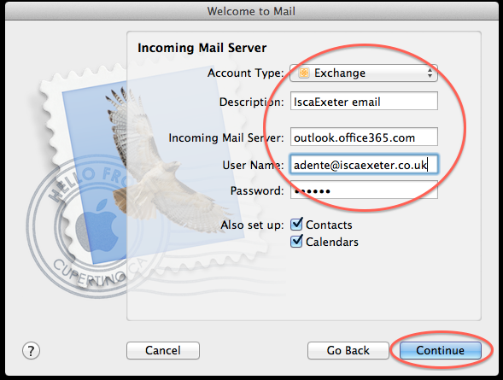Focus the Password input field

click(364, 190)
